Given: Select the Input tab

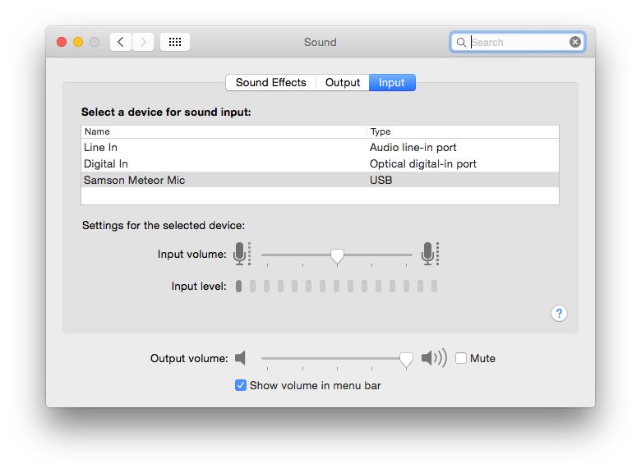Looking at the screenshot, I should point(392,82).
